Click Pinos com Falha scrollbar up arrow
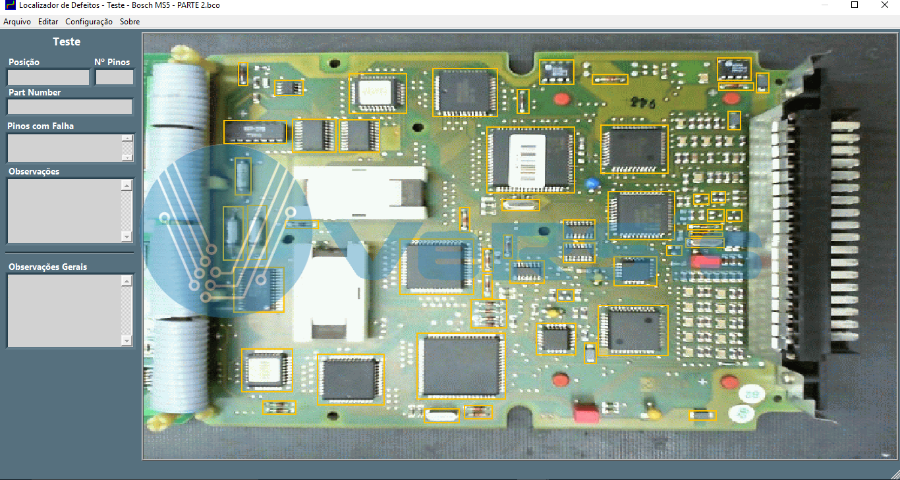900x480 pixels. coord(127,138)
